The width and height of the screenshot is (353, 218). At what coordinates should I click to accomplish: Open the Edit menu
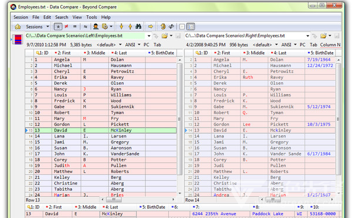(x=47, y=17)
